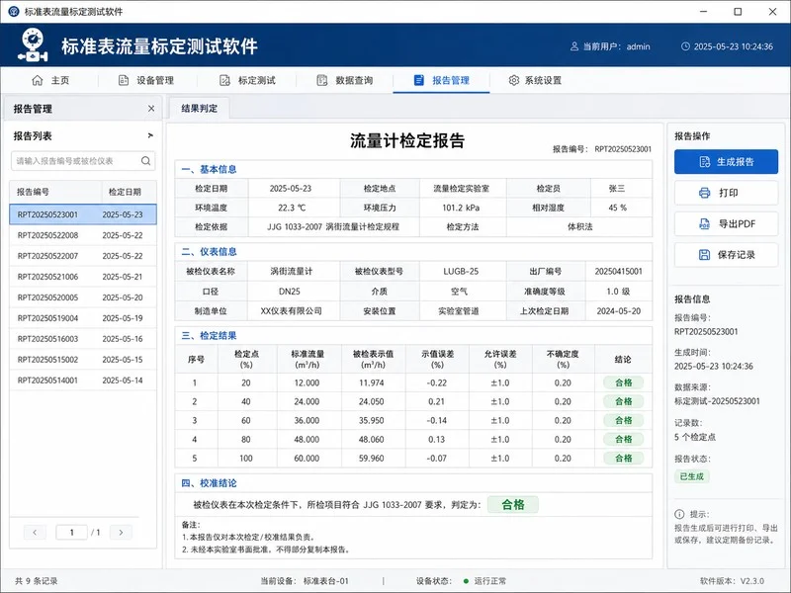Select report RPT20250521006
The image size is (791, 593).
coord(83,277)
